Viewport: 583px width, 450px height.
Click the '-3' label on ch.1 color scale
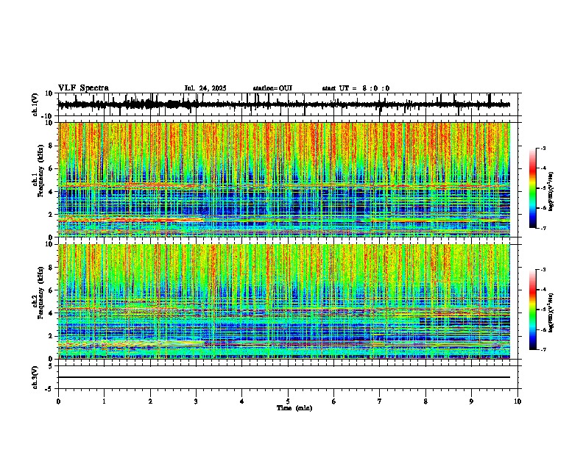543,149
